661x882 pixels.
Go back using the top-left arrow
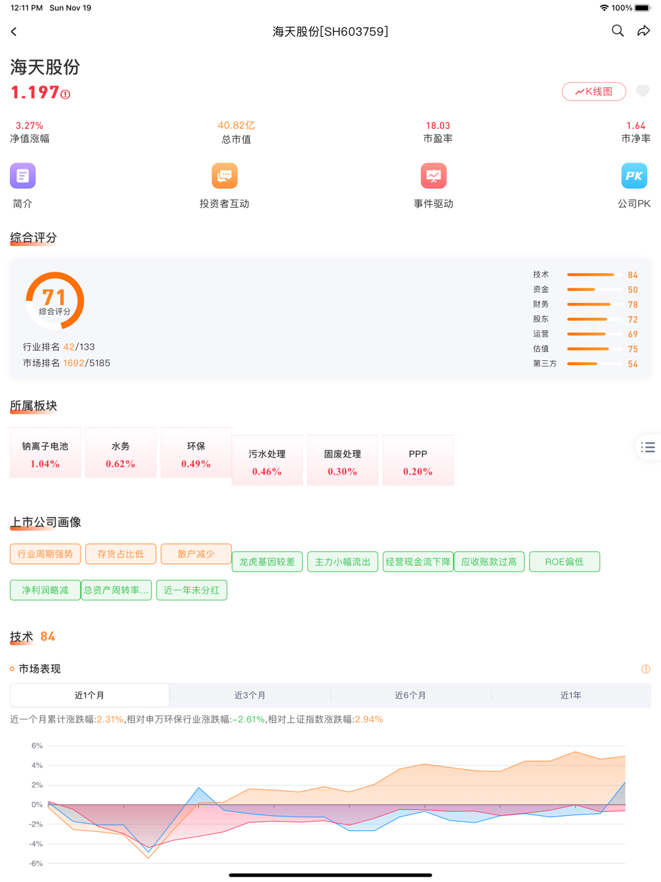[x=14, y=32]
